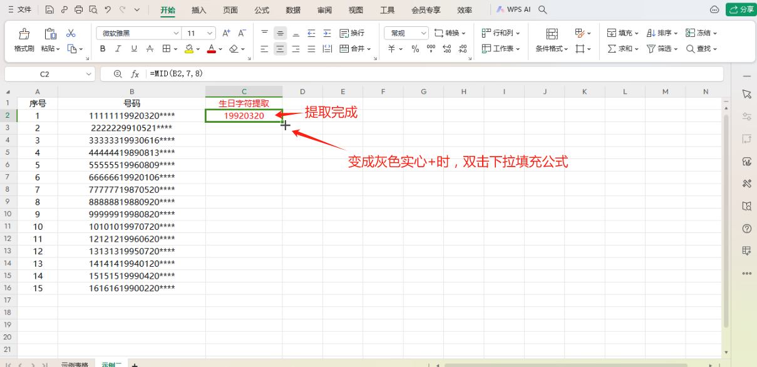Viewport: 757px width, 367px height.
Task: Expand the borders dropdown arrow
Action: click(175, 49)
